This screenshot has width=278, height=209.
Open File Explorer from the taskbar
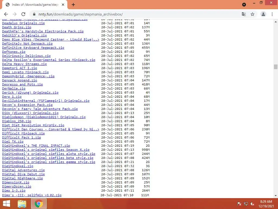22,204
